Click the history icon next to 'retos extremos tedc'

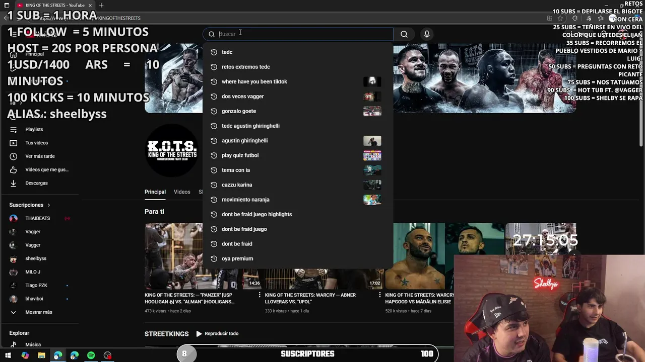(214, 67)
